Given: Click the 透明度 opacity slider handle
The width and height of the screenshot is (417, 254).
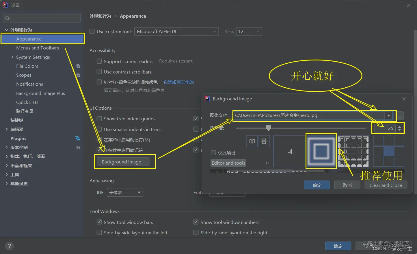Looking at the screenshot, I should pos(268,128).
